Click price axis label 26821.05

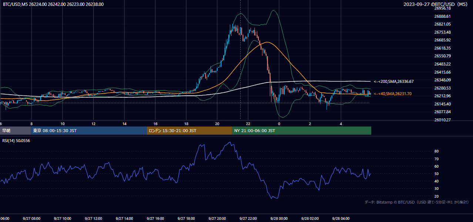(x=442, y=24)
